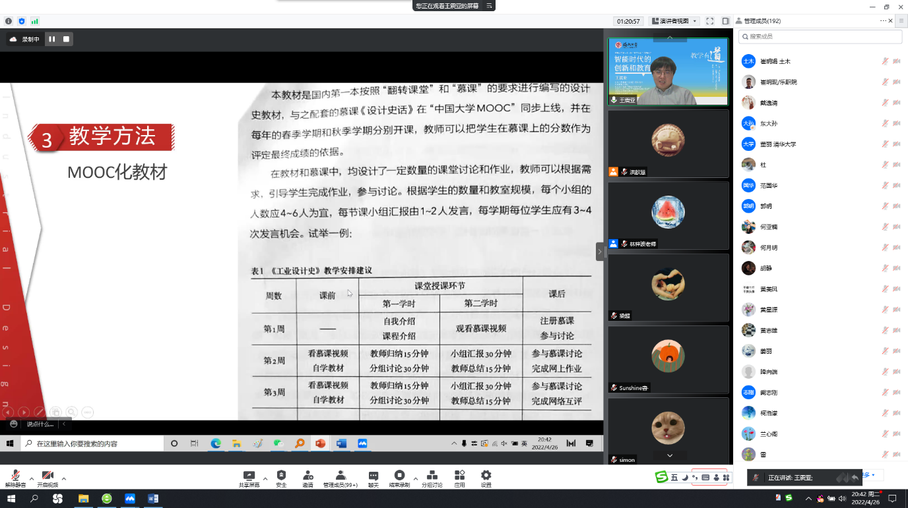Click the 搜索成员 search field
The height and width of the screenshot is (508, 908).
tap(820, 37)
